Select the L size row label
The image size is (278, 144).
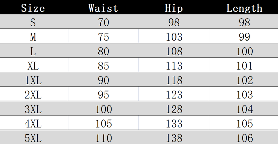tap(33, 51)
